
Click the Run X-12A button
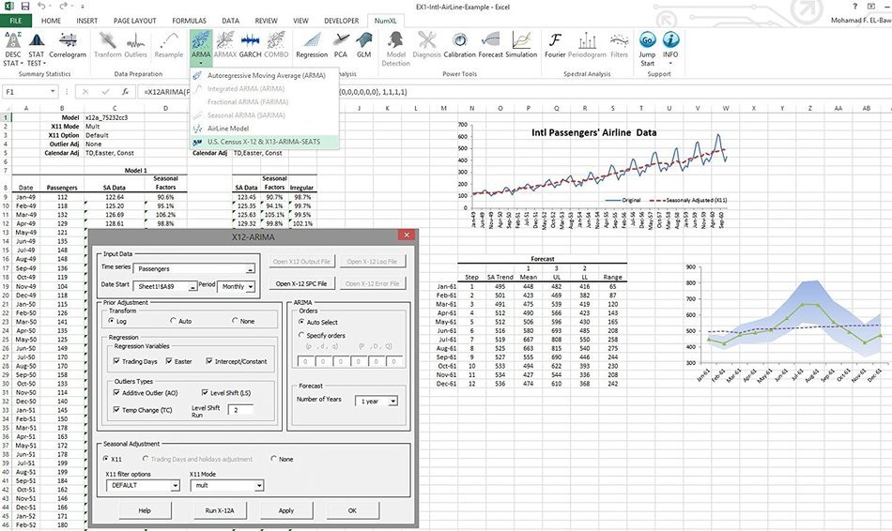[219, 510]
